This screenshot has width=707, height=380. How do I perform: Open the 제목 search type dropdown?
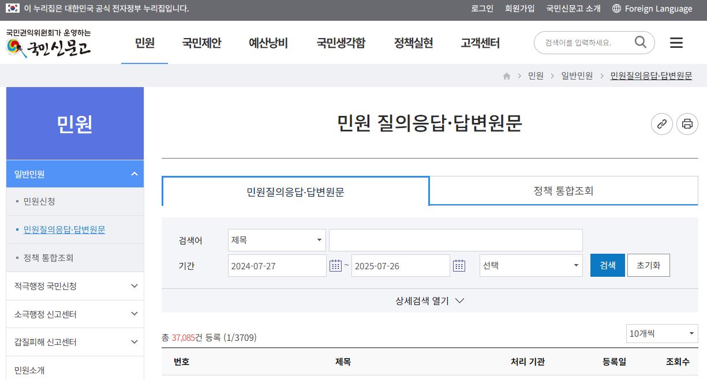point(276,240)
